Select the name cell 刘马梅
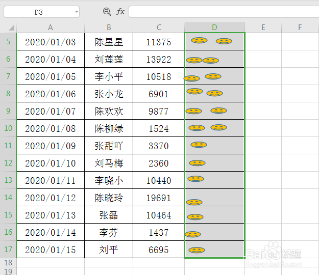The height and width of the screenshot is (275, 319). 109,163
